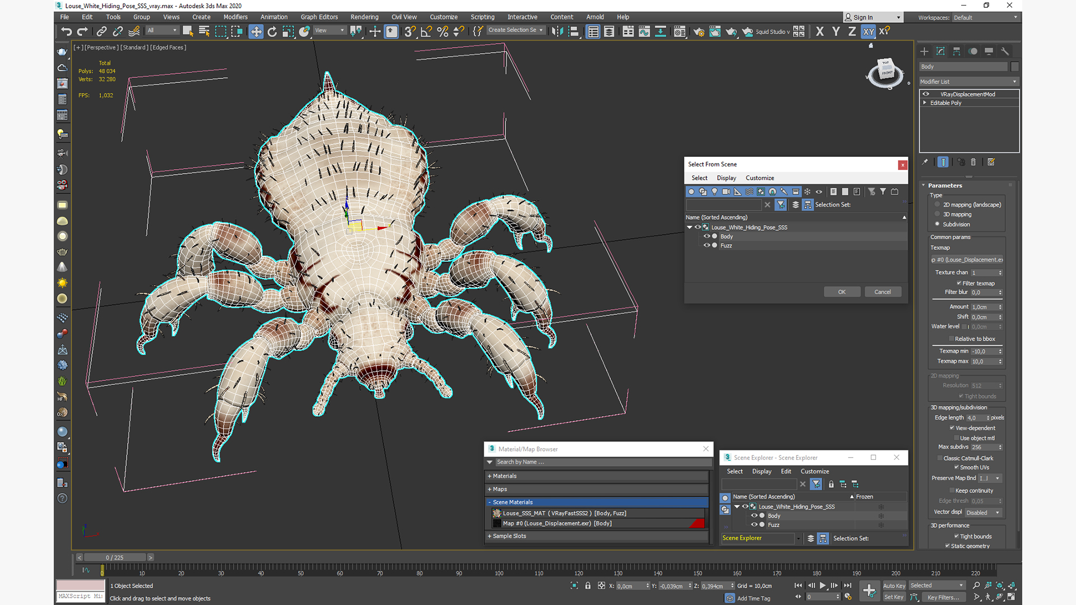
Task: Open the Modifier List dropdown
Action: (968, 82)
